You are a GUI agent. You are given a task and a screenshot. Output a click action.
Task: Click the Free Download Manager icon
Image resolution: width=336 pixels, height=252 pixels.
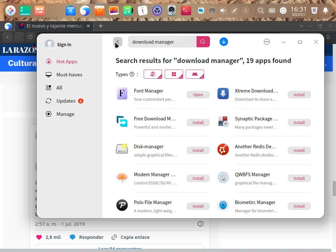pos(122,121)
